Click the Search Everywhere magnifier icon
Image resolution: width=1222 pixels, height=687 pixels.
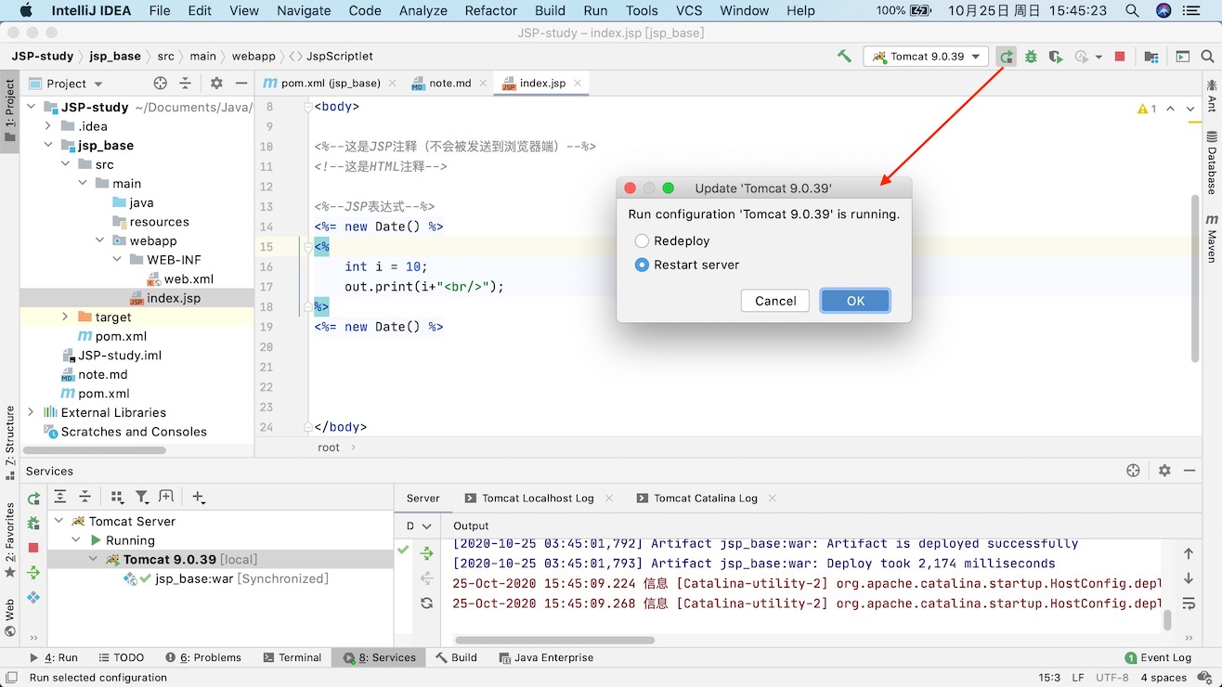(x=1206, y=57)
